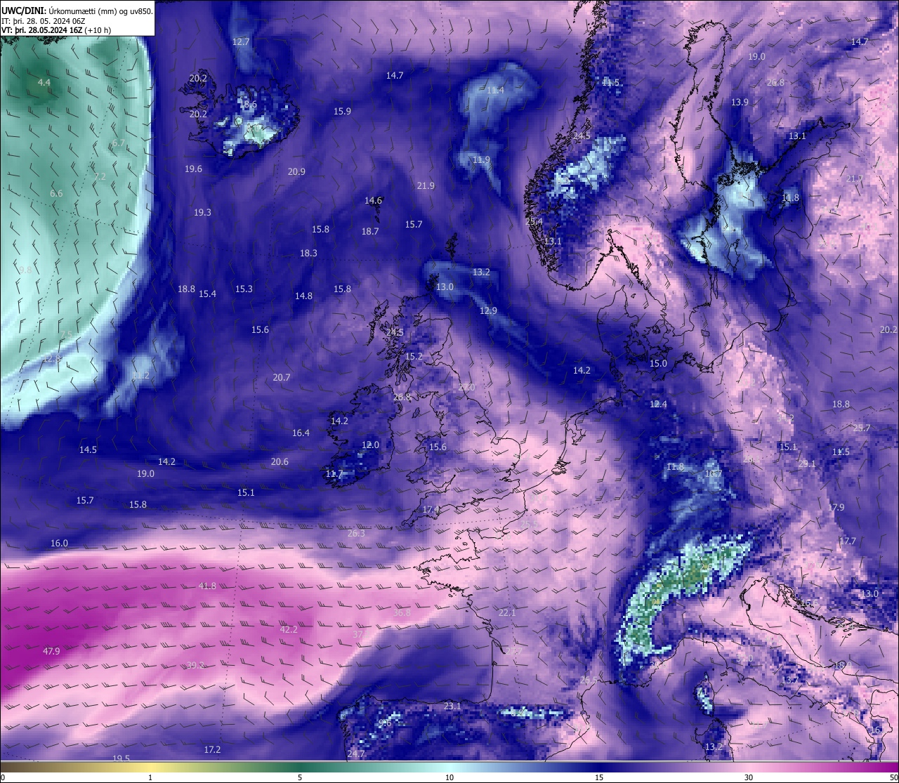899x783 pixels.
Task: Click the 17.7 value label
Action: (848, 541)
